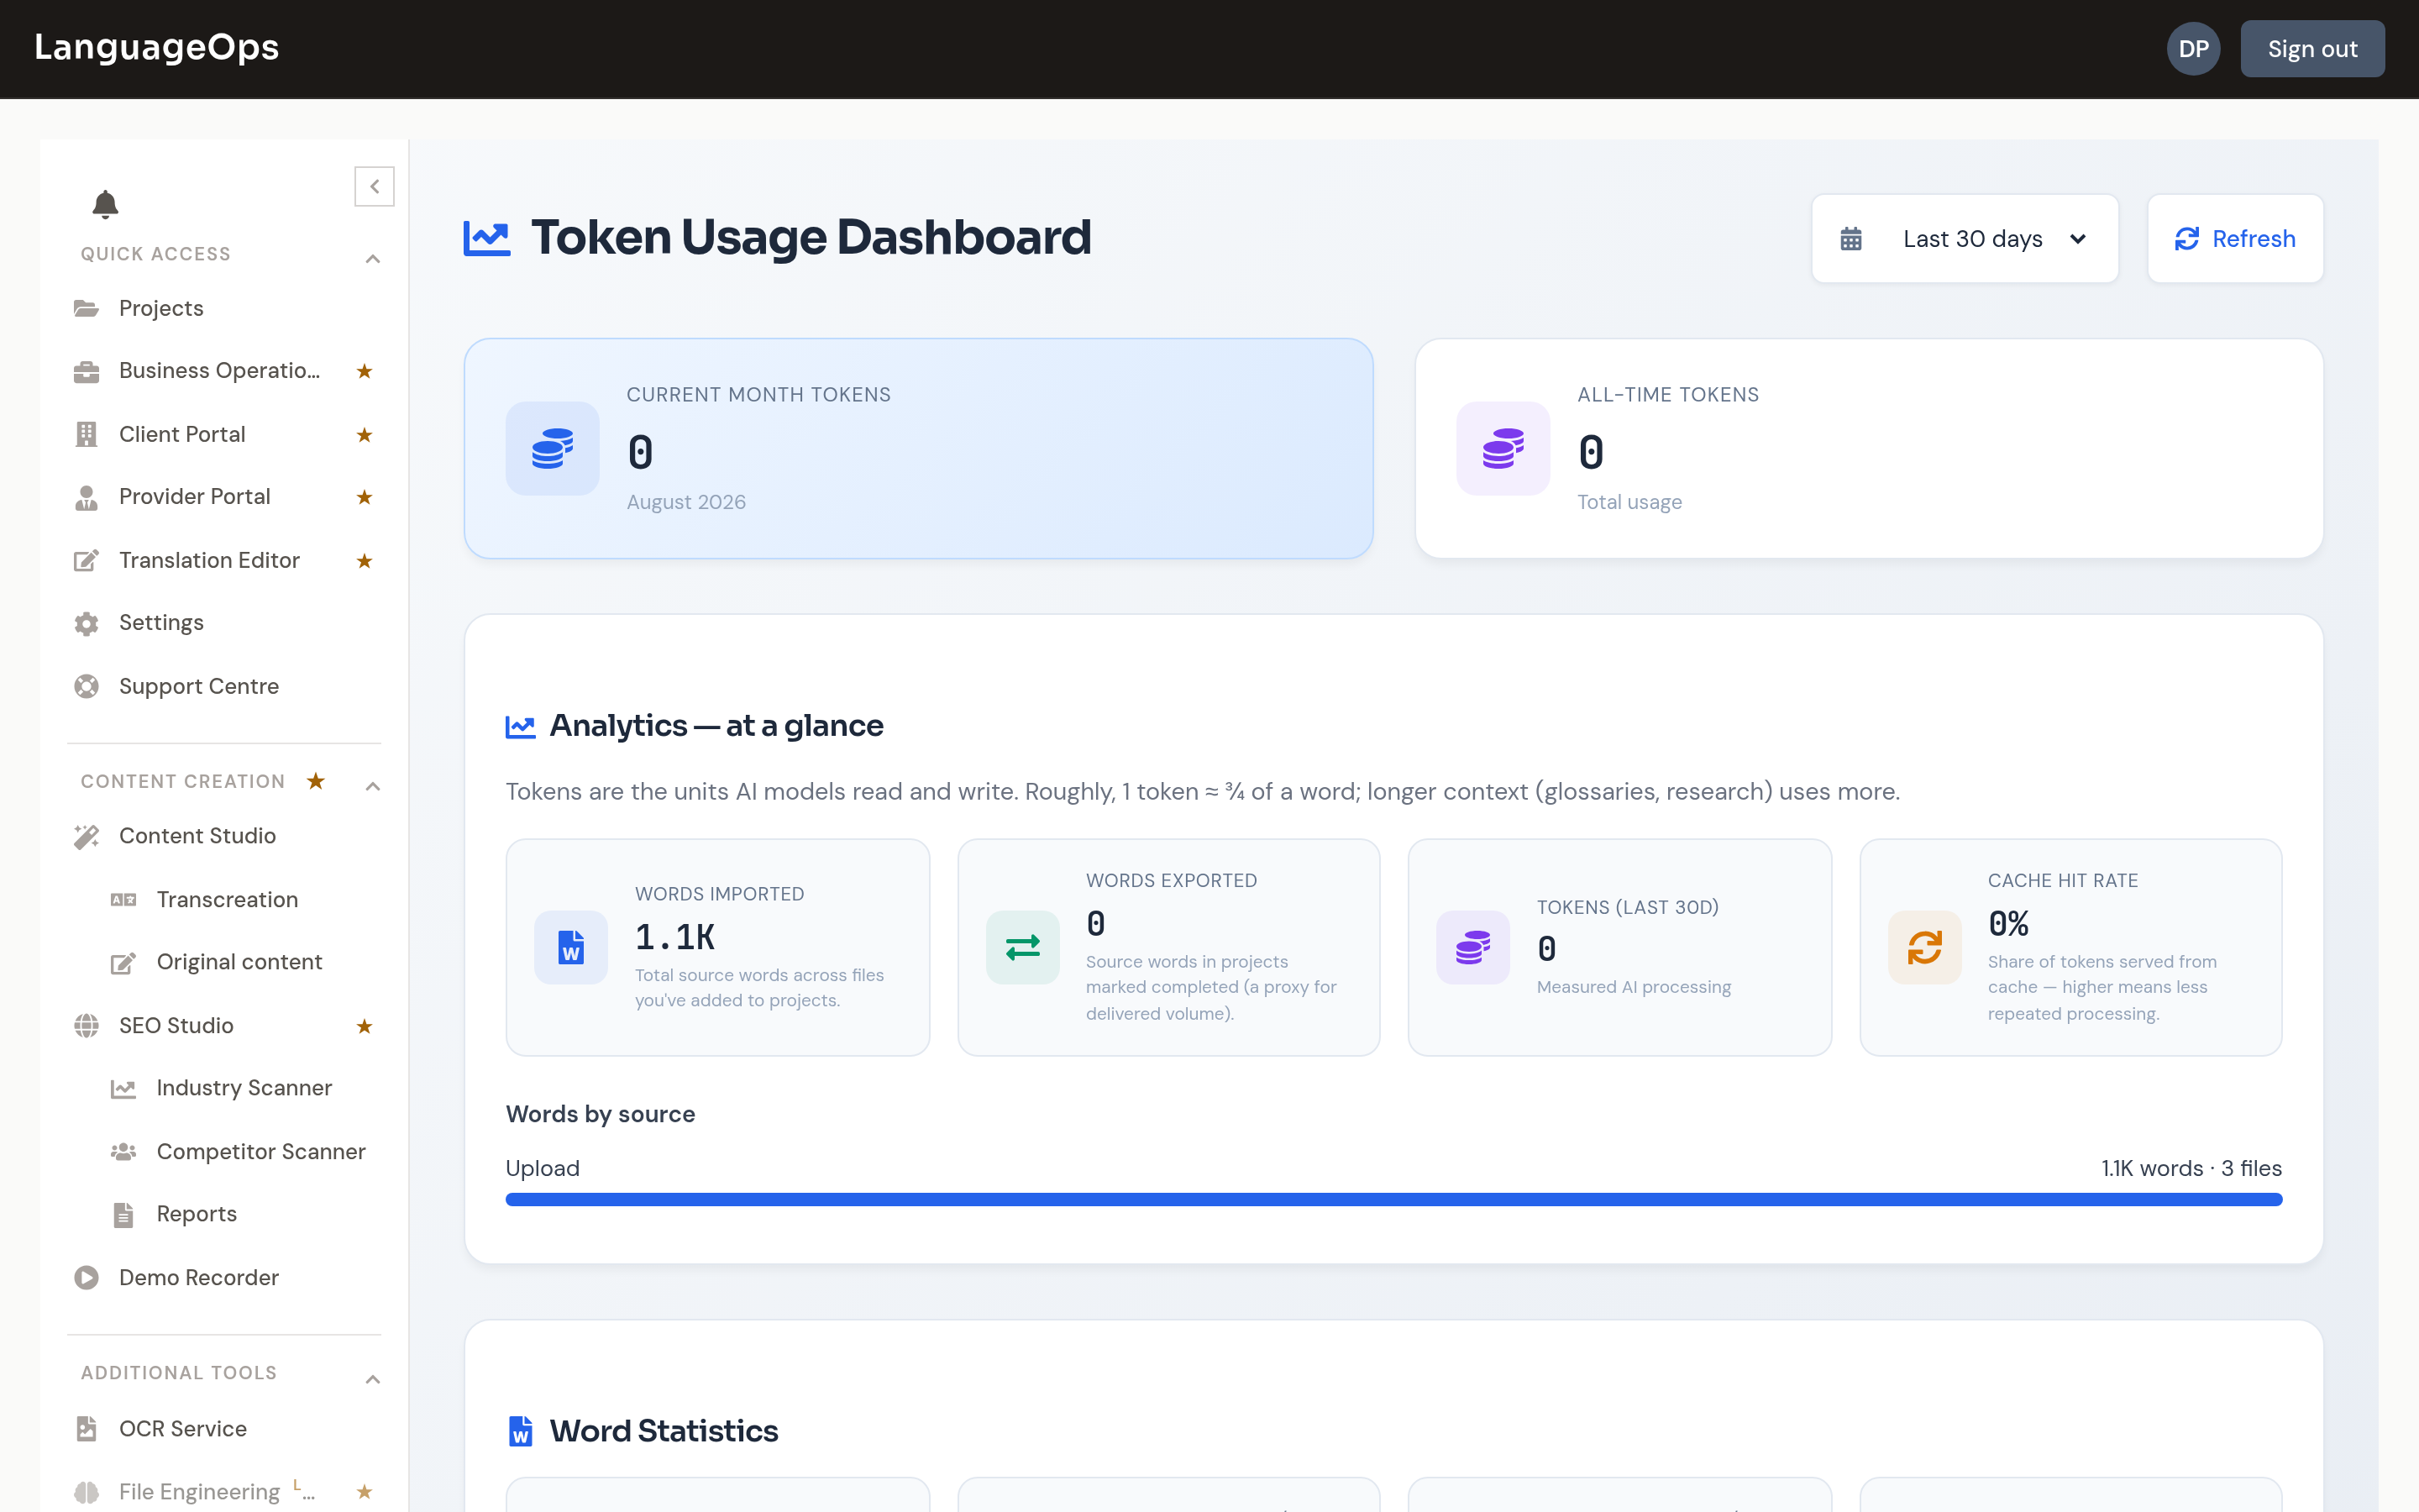Image resolution: width=2419 pixels, height=1512 pixels.
Task: Toggle favorite star for File Engineering
Action: coord(365,1492)
